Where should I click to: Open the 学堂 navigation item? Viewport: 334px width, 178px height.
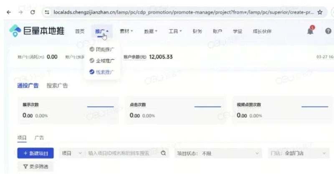(x=238, y=31)
